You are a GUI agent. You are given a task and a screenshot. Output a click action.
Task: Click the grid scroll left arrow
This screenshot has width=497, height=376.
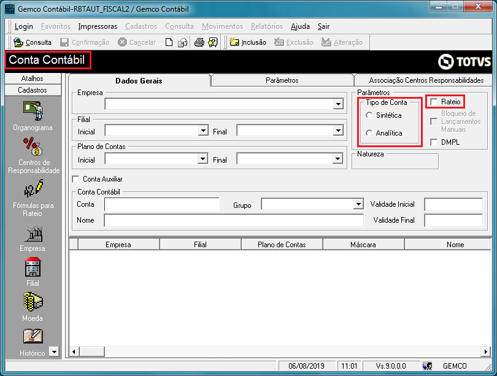pyautogui.click(x=74, y=351)
